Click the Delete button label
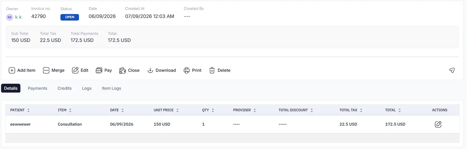The width and height of the screenshot is (467, 149). tap(224, 70)
